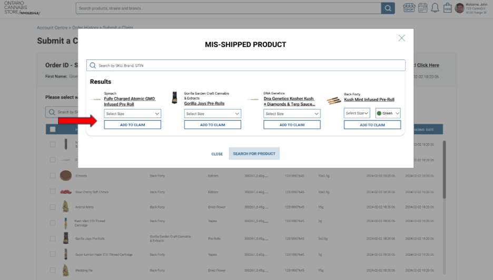Check the Sour Cherry Soft Chews row checkbox
The image size is (493, 280).
click(53, 192)
